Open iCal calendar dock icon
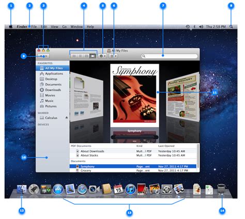 [x=118, y=190]
